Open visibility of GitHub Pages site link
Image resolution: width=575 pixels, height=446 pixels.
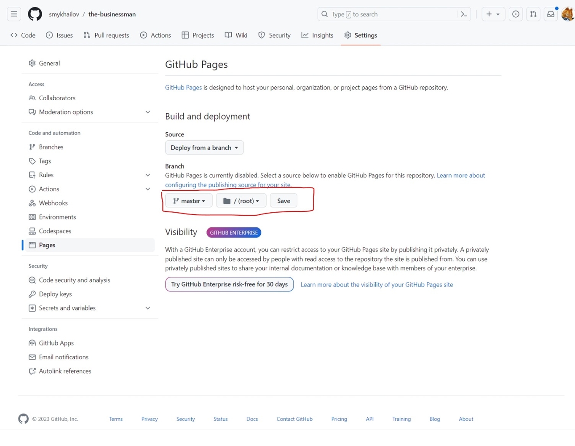click(377, 285)
